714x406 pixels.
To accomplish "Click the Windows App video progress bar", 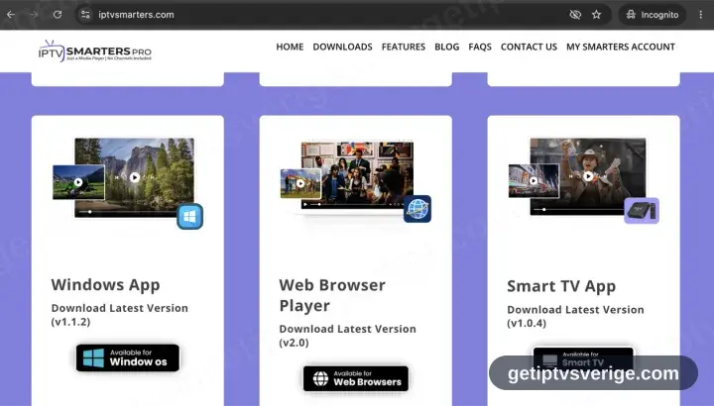I will 130,212.
